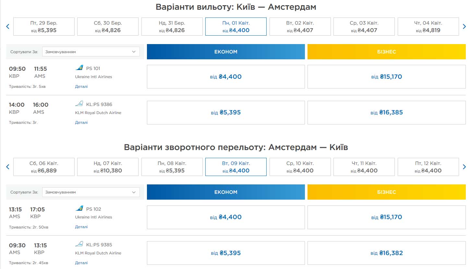The height and width of the screenshot is (269, 471).
Task: Choose return date Ср, 10 Квіт.
Action: [x=300, y=167]
